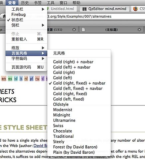Choose Plain (by David Baron) style
Image resolution: width=145 pixels, height=159 pixels.
[79, 152]
